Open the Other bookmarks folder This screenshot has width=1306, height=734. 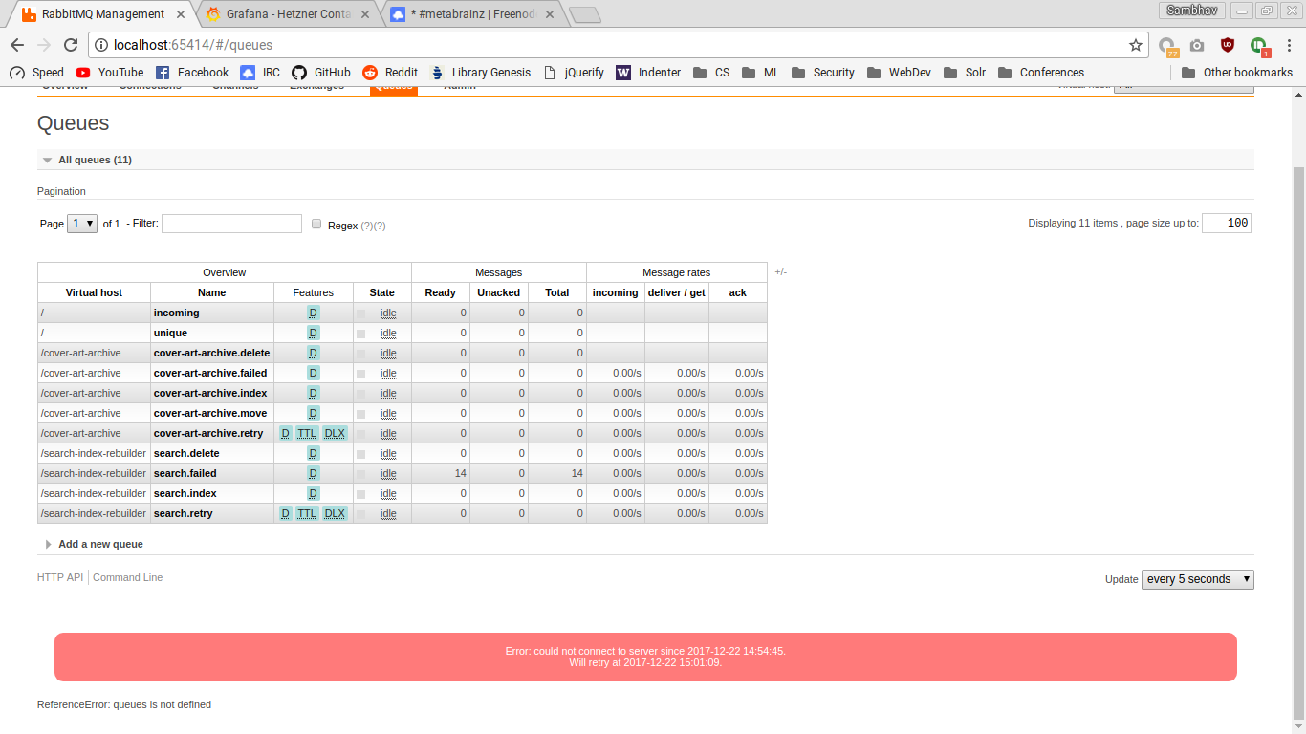1237,73
